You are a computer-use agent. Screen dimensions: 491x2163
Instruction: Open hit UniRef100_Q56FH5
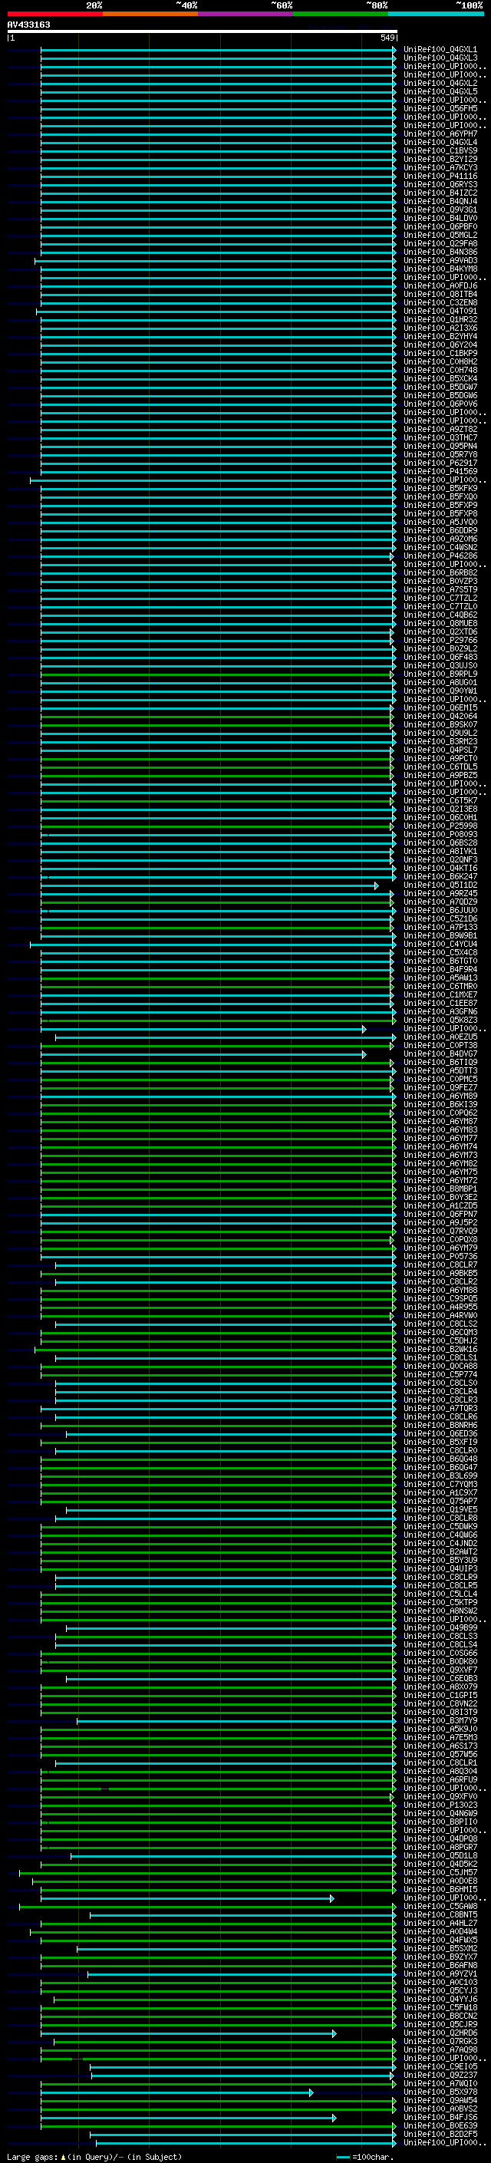[x=440, y=108]
